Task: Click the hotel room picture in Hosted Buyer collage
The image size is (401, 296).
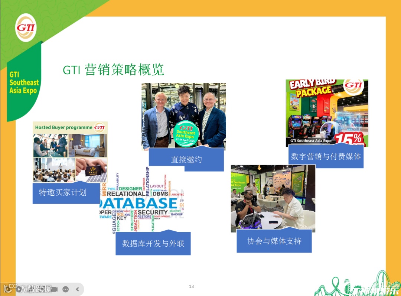Action: pos(88,145)
